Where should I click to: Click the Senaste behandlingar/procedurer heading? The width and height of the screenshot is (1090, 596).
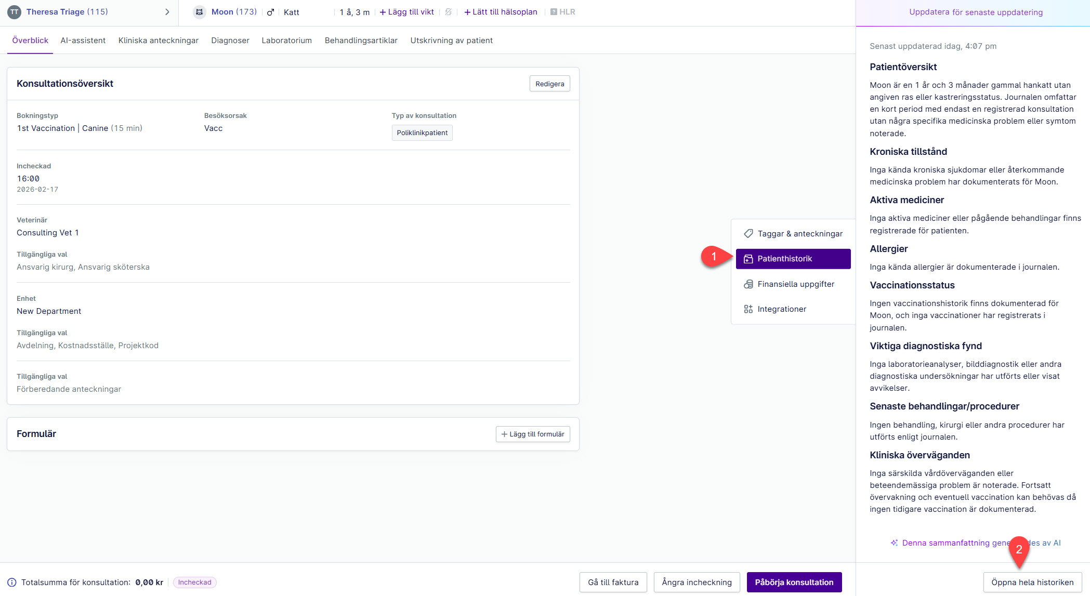click(944, 406)
